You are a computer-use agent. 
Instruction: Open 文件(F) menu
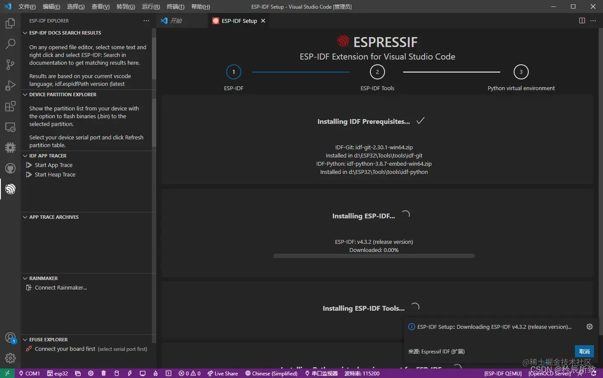(27, 6)
